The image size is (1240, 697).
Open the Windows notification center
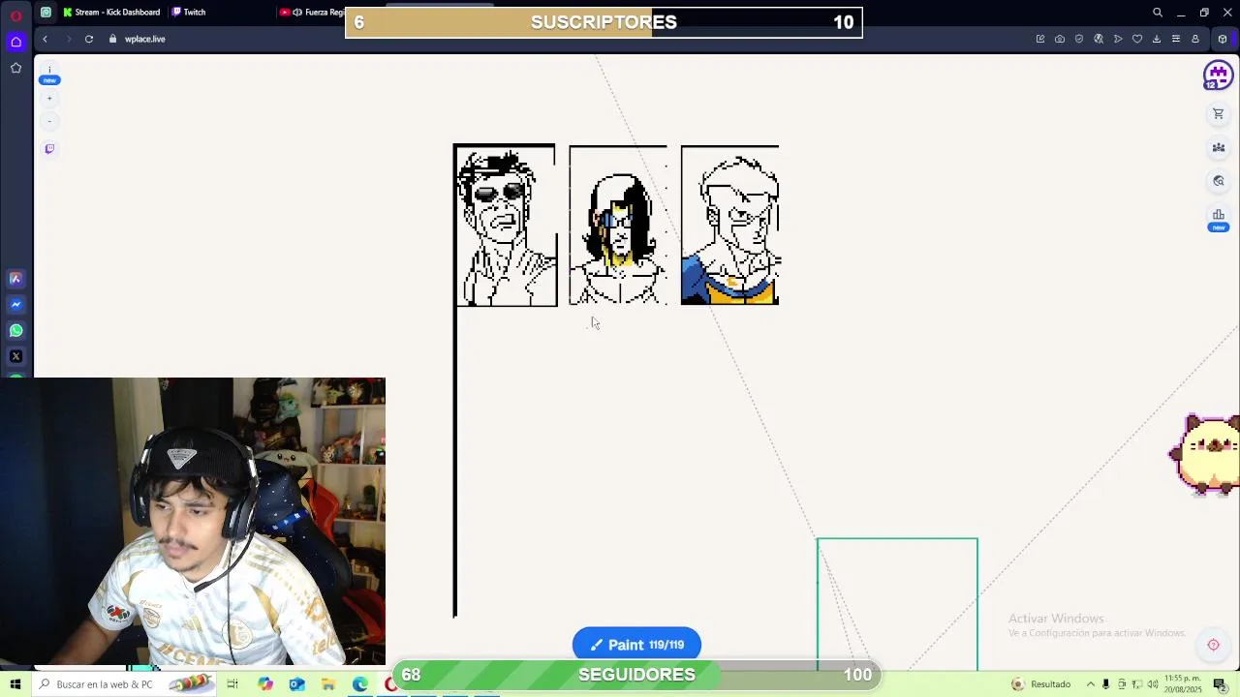point(1220,684)
